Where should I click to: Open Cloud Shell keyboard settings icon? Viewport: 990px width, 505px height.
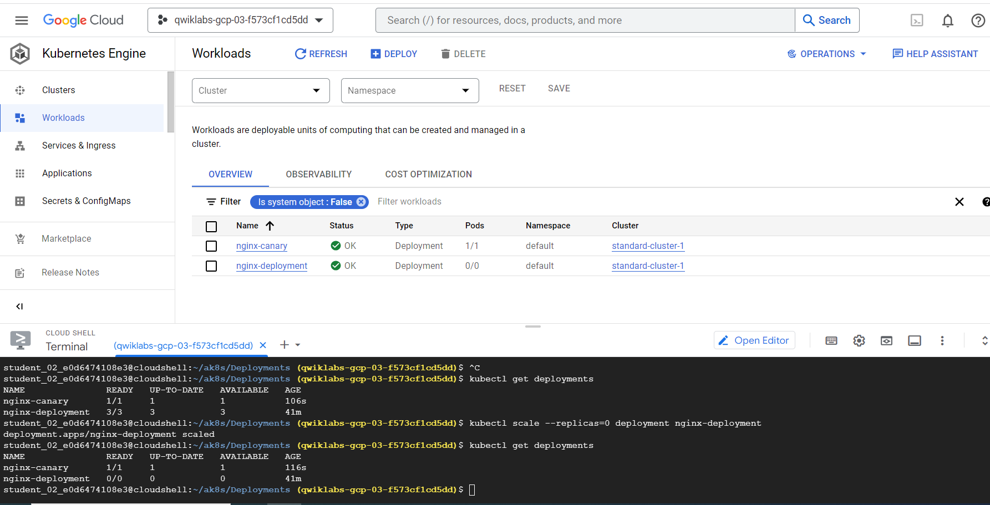[x=831, y=340]
